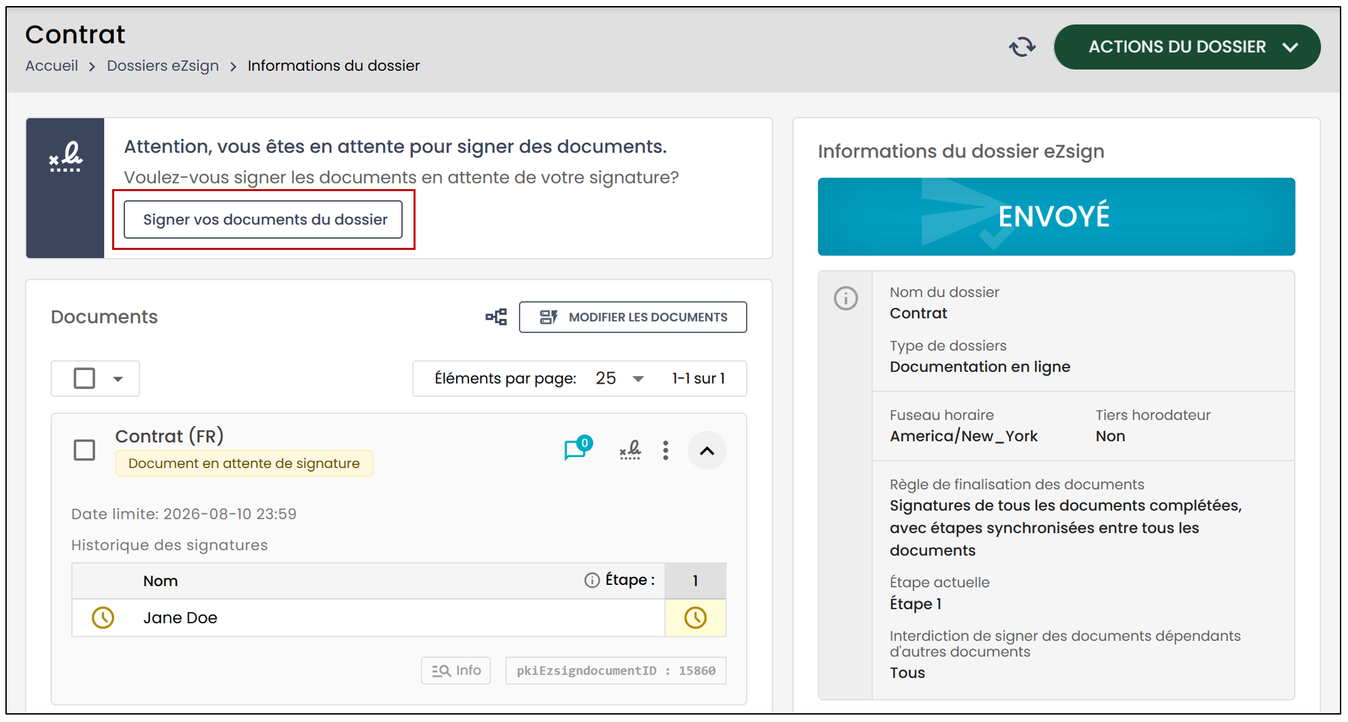Click the info icon next to Étape

click(x=592, y=580)
